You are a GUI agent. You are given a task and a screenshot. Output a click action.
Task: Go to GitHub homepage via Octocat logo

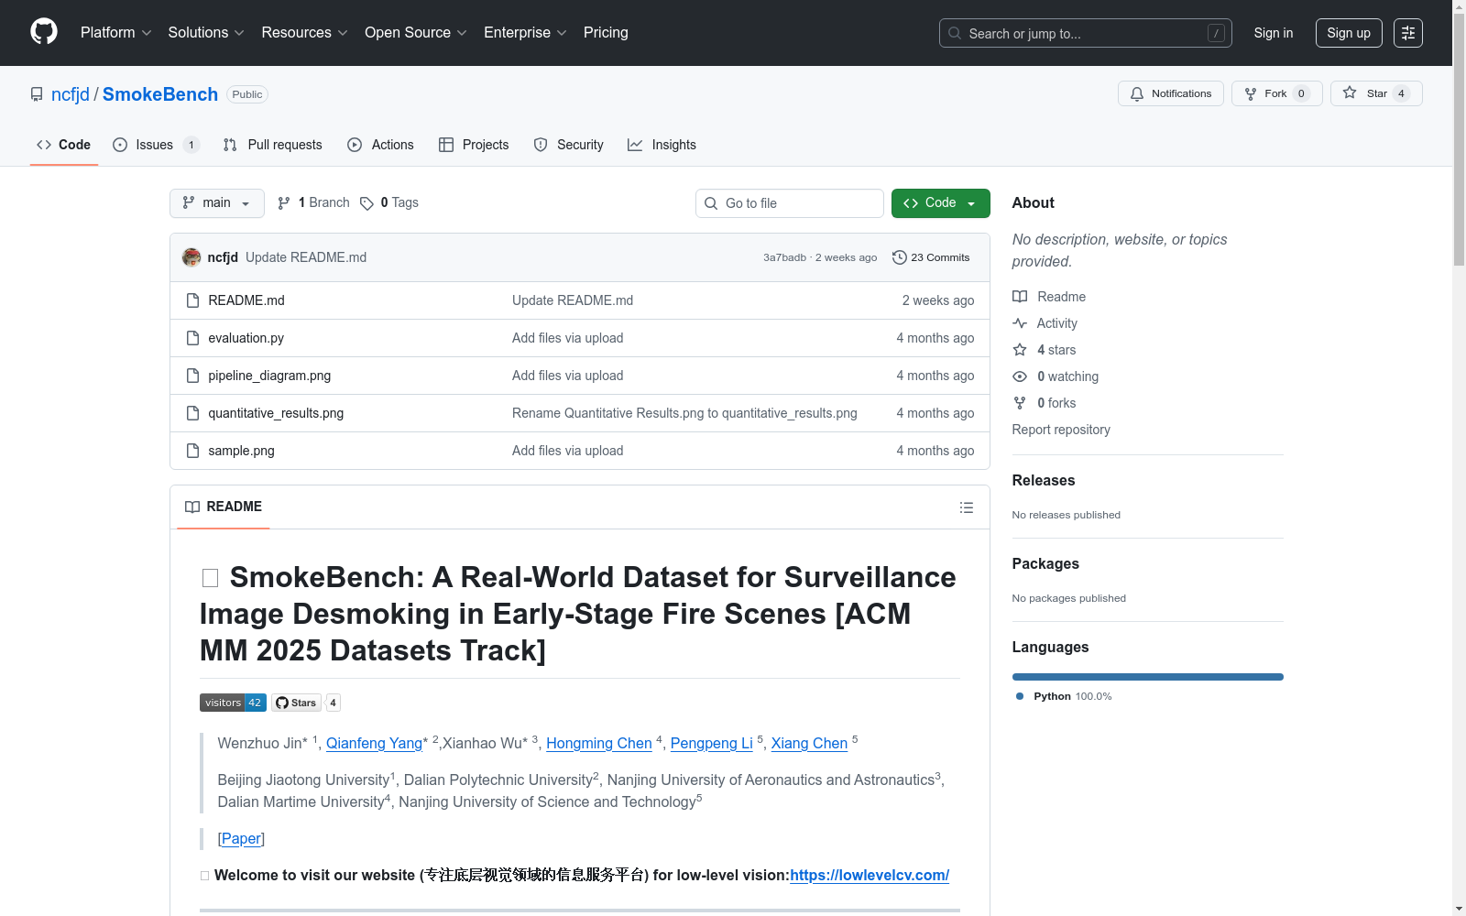pos(44,32)
